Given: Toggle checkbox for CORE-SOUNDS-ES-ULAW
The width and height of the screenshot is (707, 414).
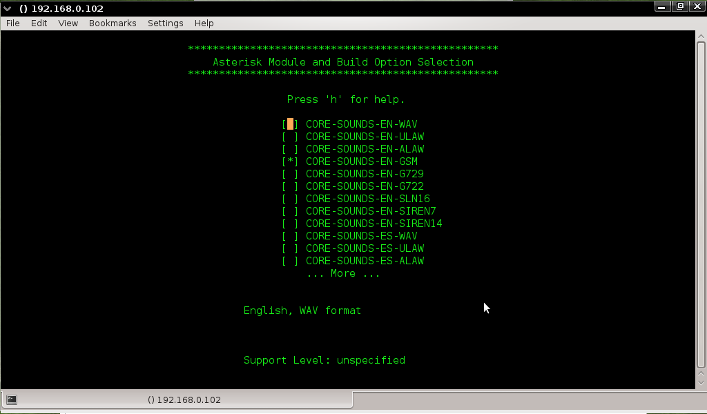Looking at the screenshot, I should tap(290, 248).
